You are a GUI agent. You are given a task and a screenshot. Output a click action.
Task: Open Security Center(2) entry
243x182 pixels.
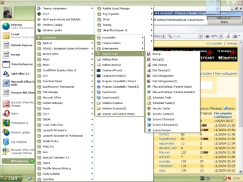tap(172, 114)
